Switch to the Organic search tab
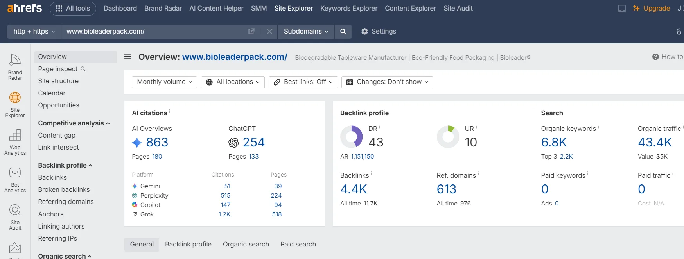Screen dimensions: 684x259 pos(246,244)
